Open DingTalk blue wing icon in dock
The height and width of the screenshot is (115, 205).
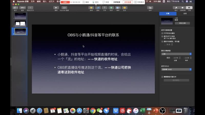106,111
